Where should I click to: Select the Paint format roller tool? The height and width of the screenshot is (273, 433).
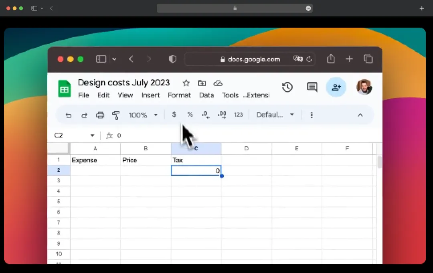click(x=116, y=115)
